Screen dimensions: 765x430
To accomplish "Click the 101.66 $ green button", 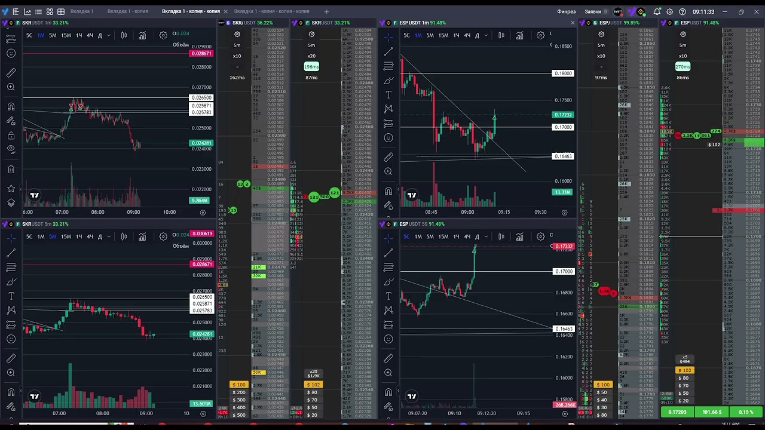I will pos(712,412).
